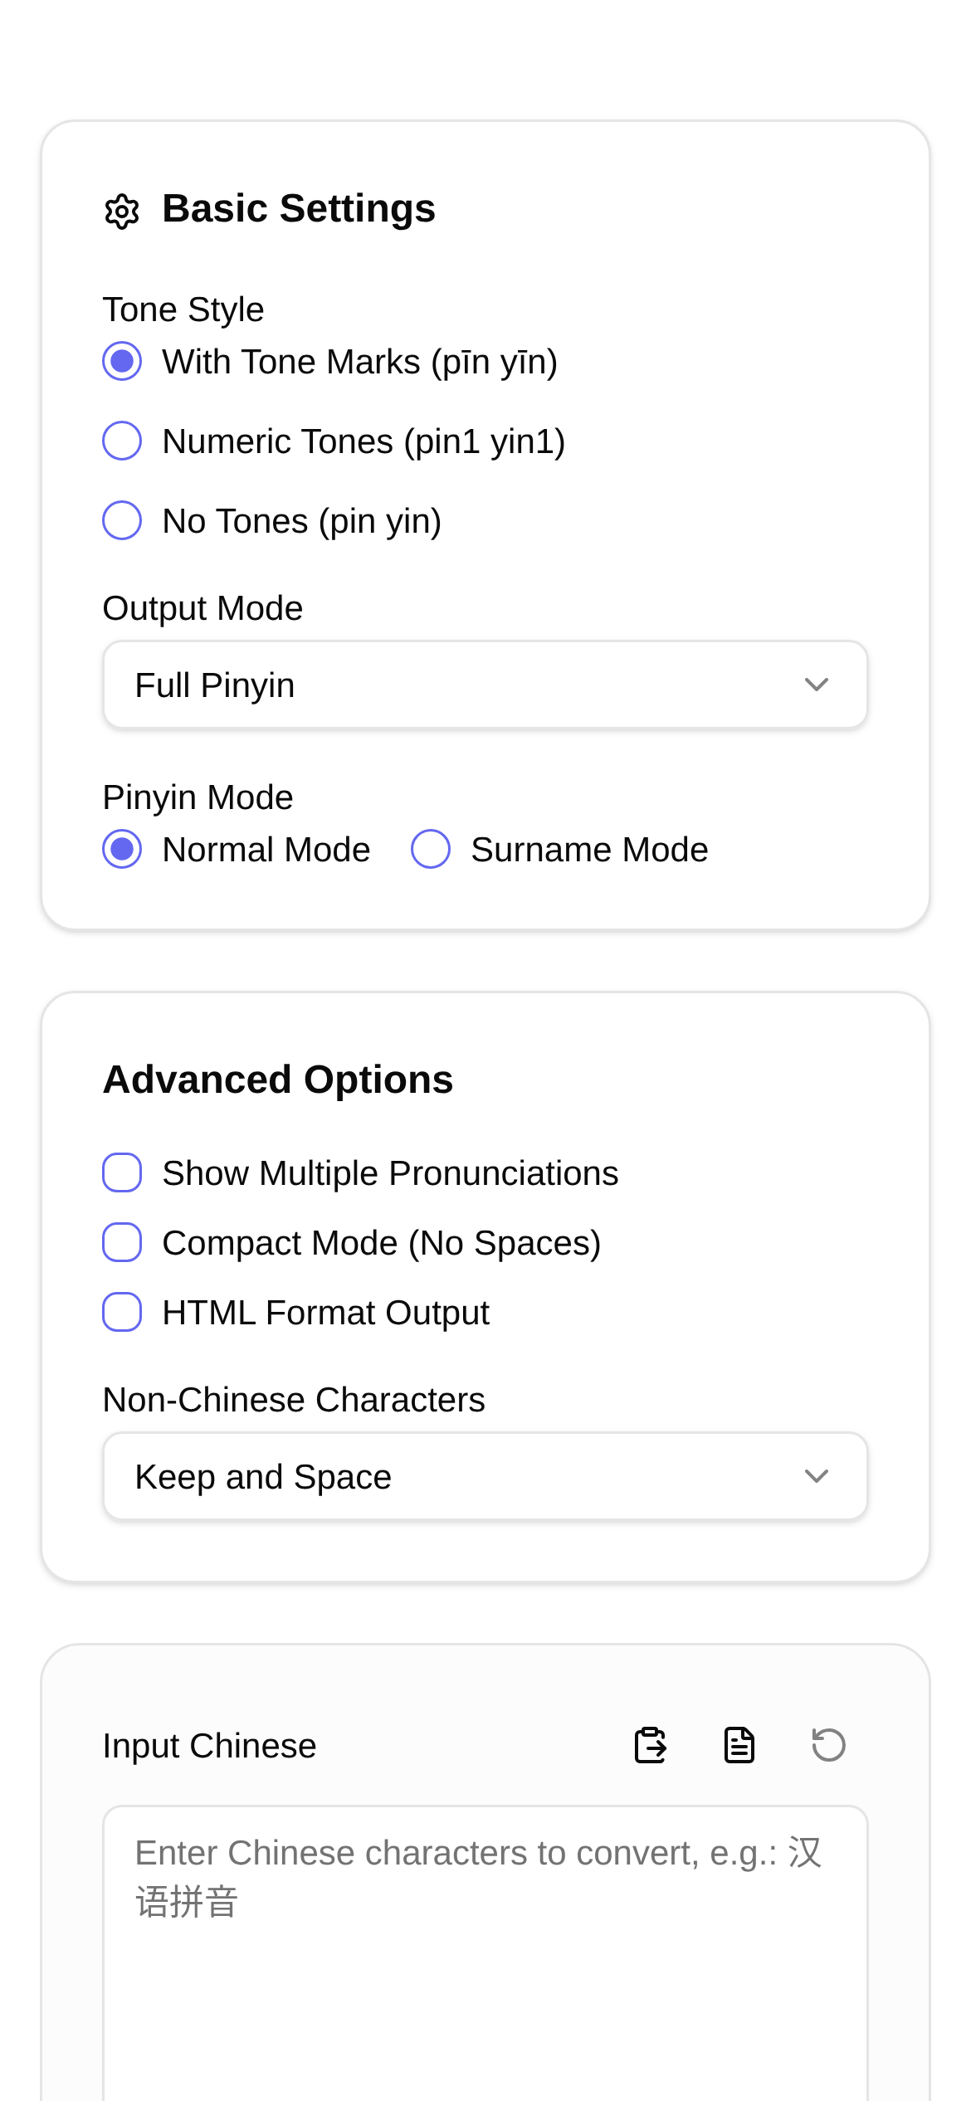Click the reset input icon
The image size is (971, 2101).
(x=828, y=1745)
